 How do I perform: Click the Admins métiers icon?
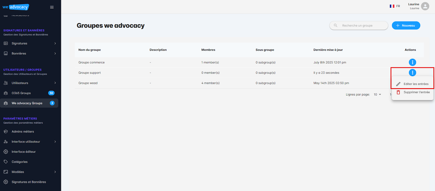(6, 132)
